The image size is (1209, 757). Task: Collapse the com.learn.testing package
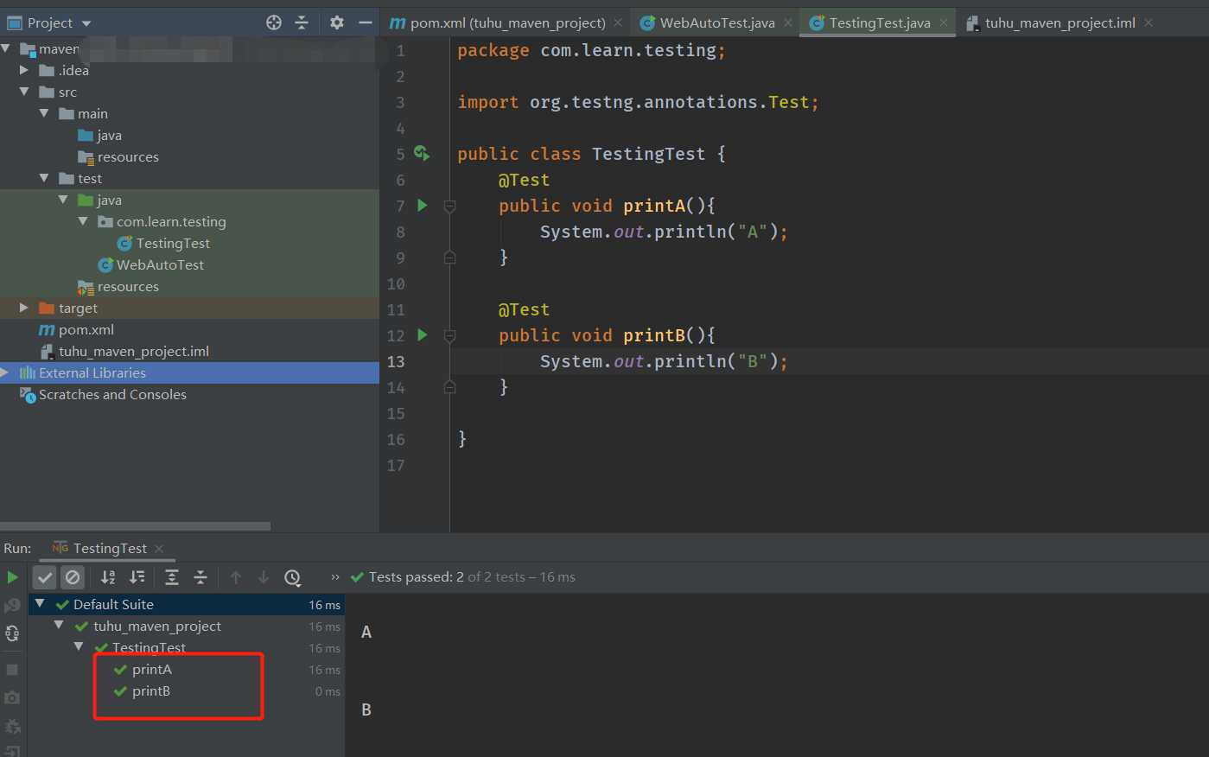pyautogui.click(x=83, y=221)
